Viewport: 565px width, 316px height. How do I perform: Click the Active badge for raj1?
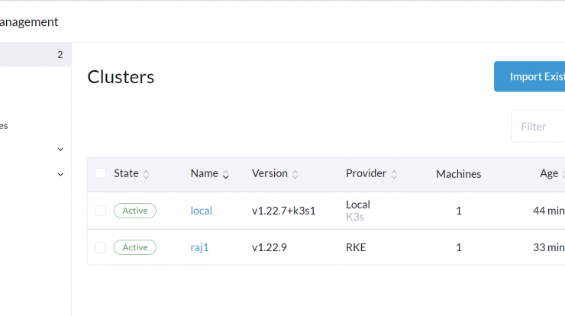[x=135, y=247]
